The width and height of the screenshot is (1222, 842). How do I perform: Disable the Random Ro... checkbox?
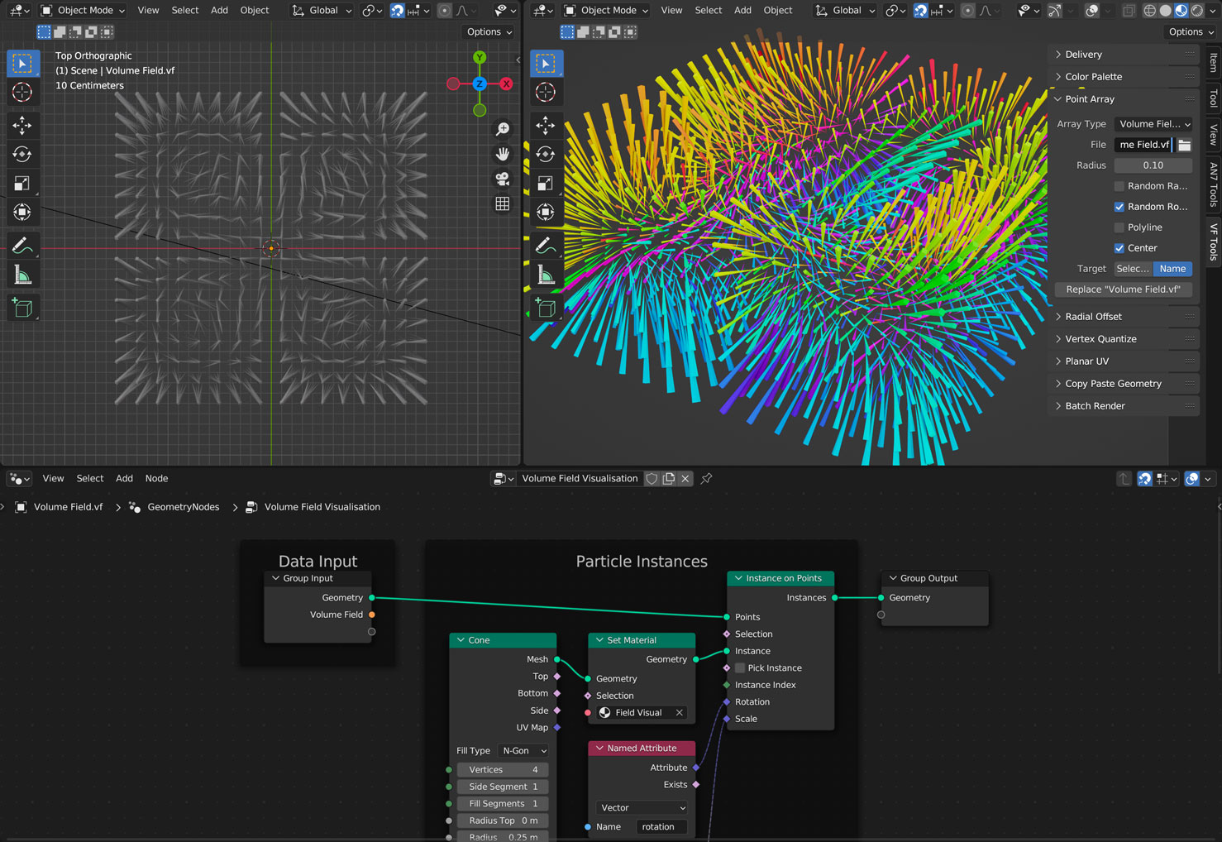1119,207
